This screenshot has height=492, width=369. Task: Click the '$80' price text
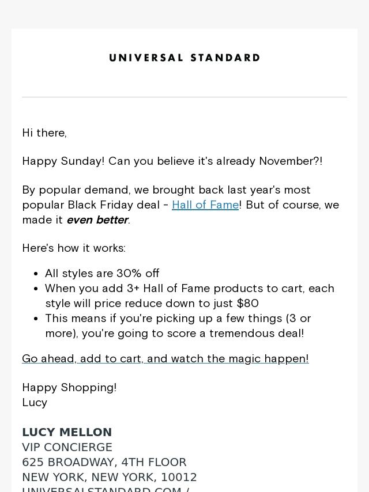tap(248, 304)
